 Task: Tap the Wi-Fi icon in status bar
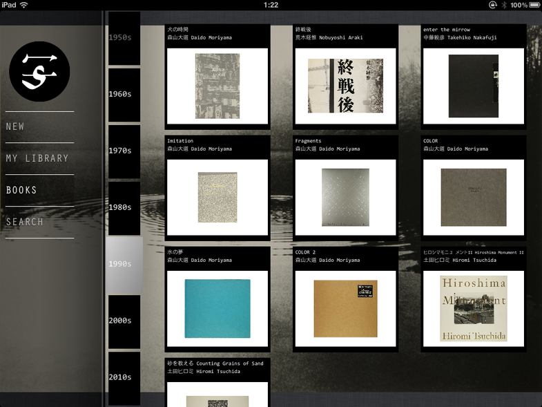(24, 5)
